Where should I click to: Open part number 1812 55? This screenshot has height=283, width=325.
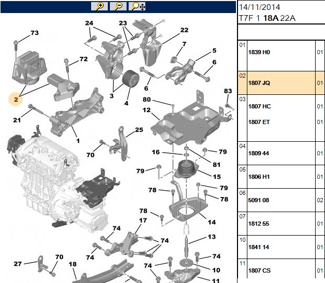[258, 224]
